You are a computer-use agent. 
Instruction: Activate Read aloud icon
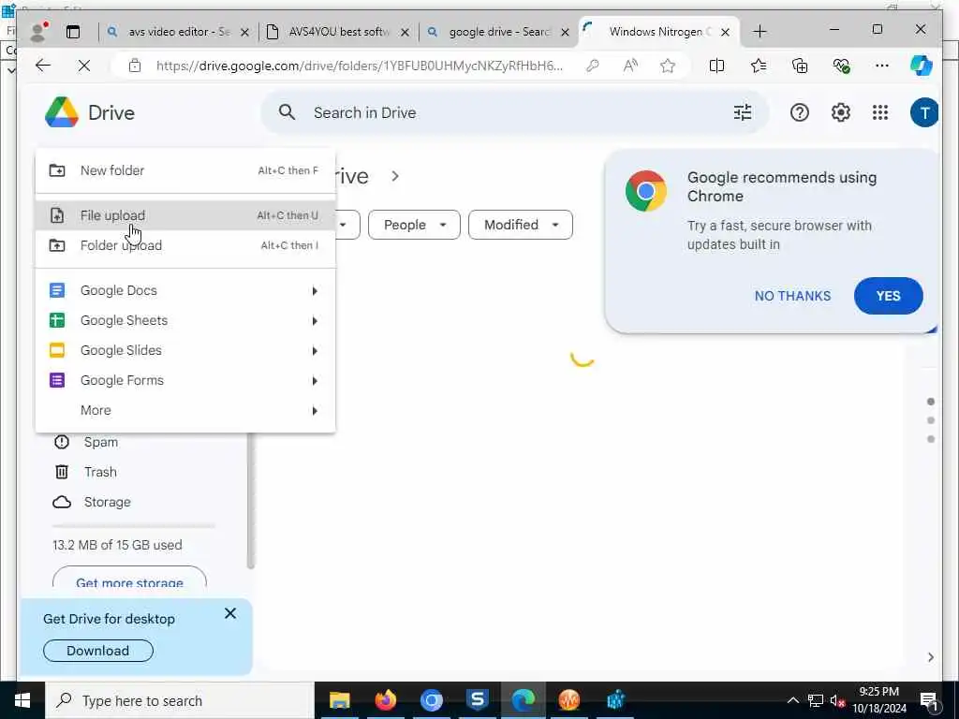click(630, 66)
